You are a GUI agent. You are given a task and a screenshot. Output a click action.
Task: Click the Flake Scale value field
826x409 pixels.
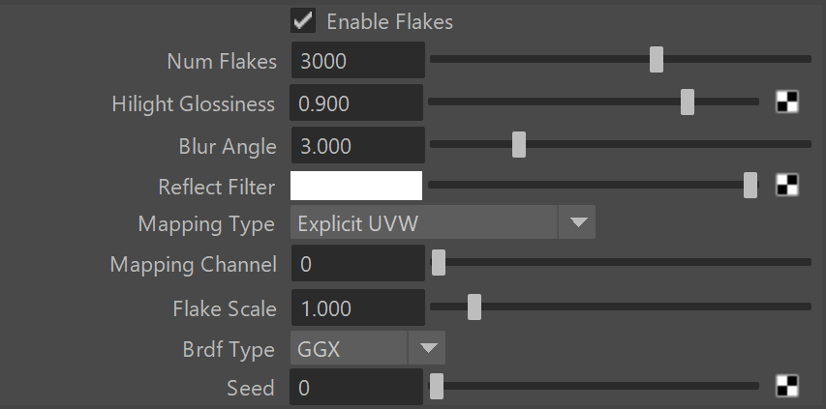[x=358, y=307]
